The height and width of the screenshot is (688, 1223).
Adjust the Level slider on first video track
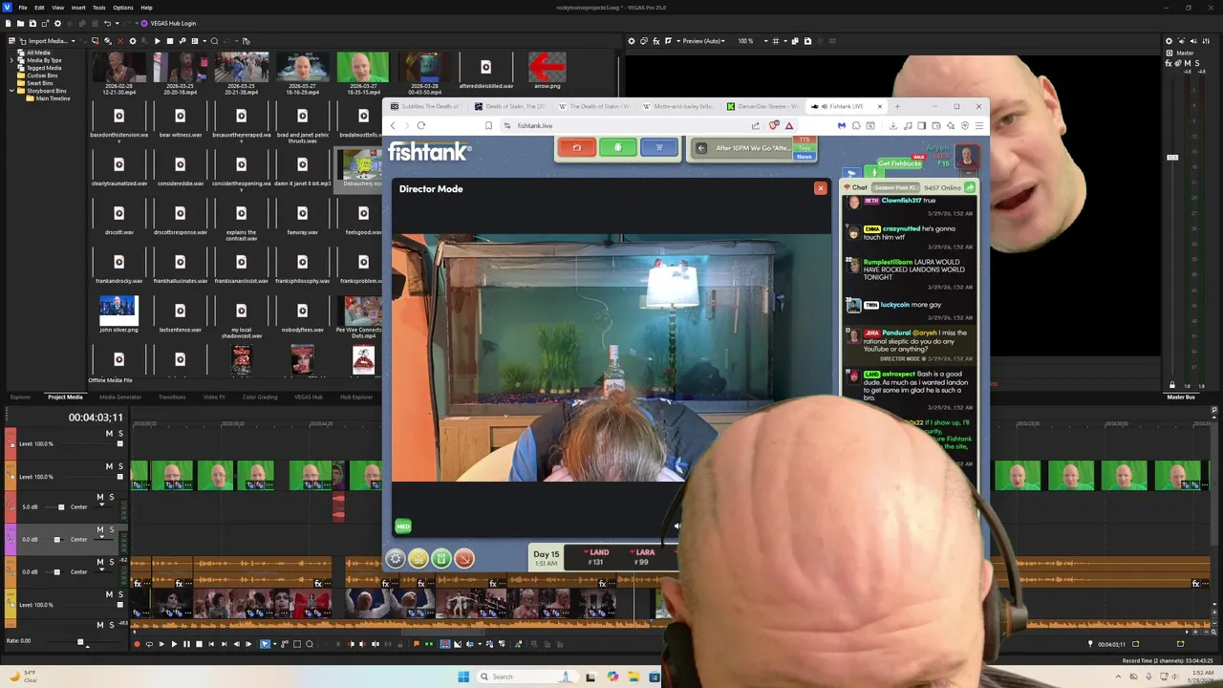point(120,443)
